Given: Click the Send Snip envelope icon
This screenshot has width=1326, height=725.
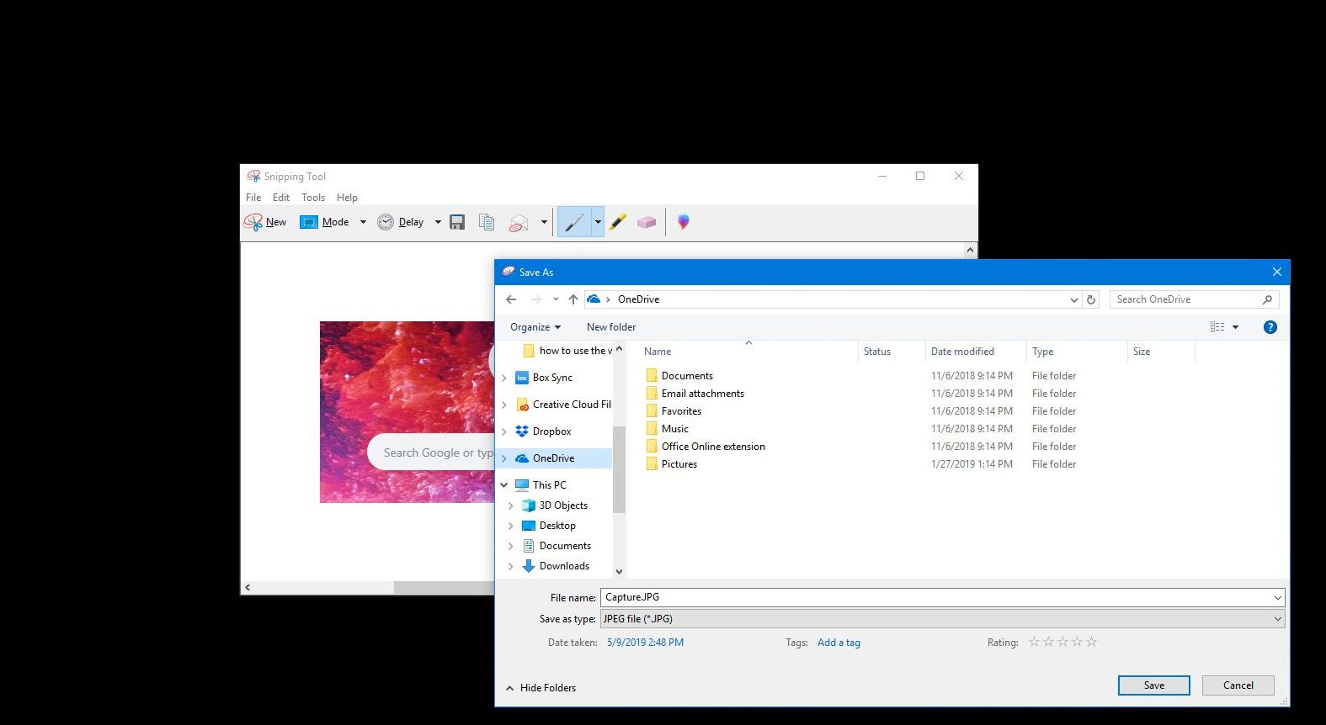Looking at the screenshot, I should (519, 223).
